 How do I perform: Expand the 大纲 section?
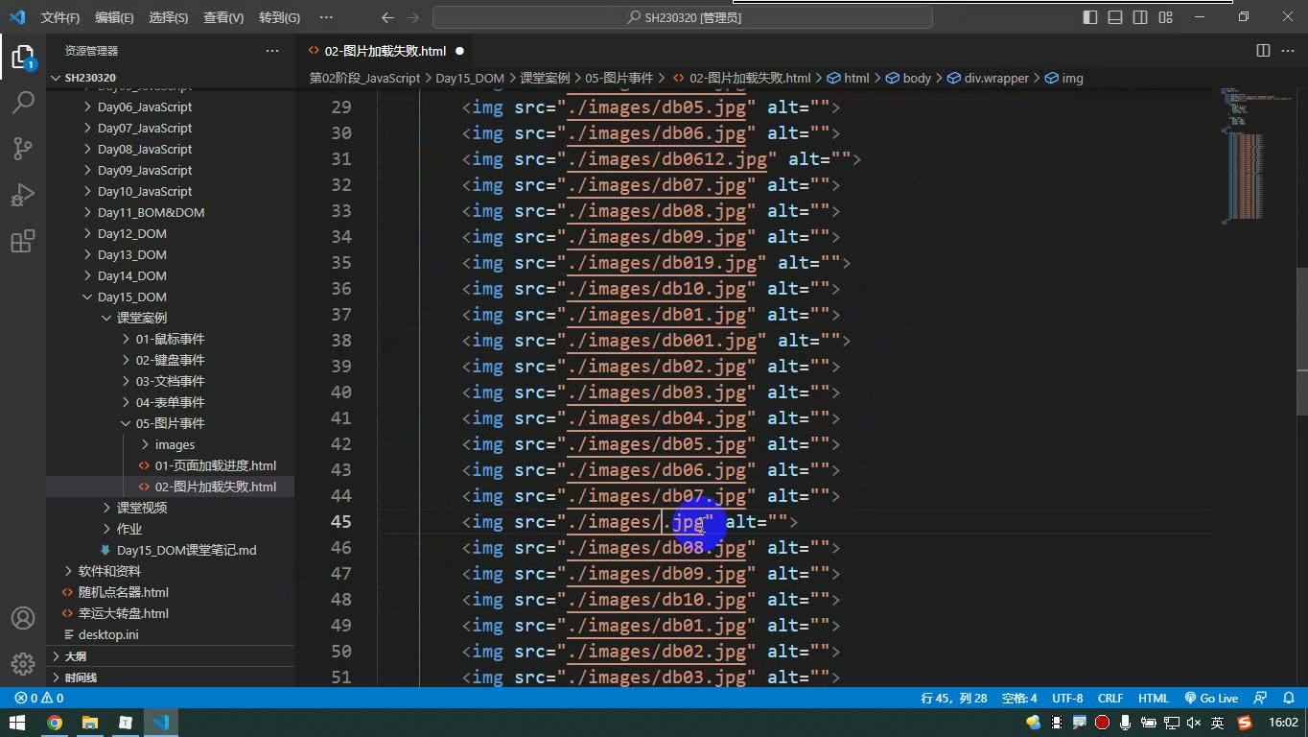[171, 656]
